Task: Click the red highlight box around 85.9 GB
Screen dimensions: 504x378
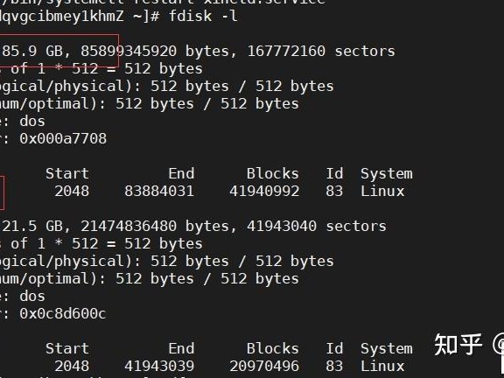Action: (59, 50)
